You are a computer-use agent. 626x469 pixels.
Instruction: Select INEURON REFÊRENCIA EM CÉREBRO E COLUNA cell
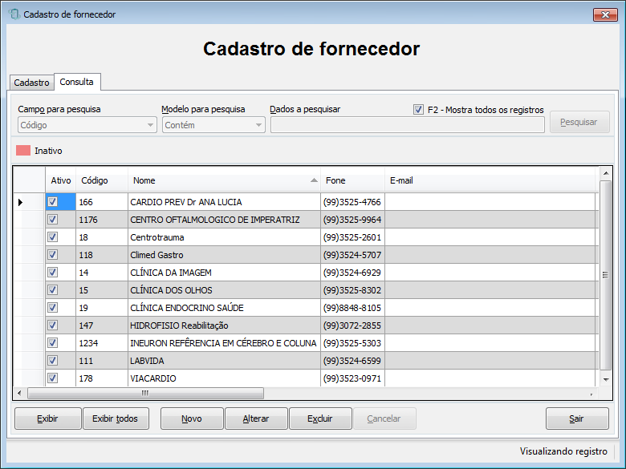pyautogui.click(x=224, y=342)
